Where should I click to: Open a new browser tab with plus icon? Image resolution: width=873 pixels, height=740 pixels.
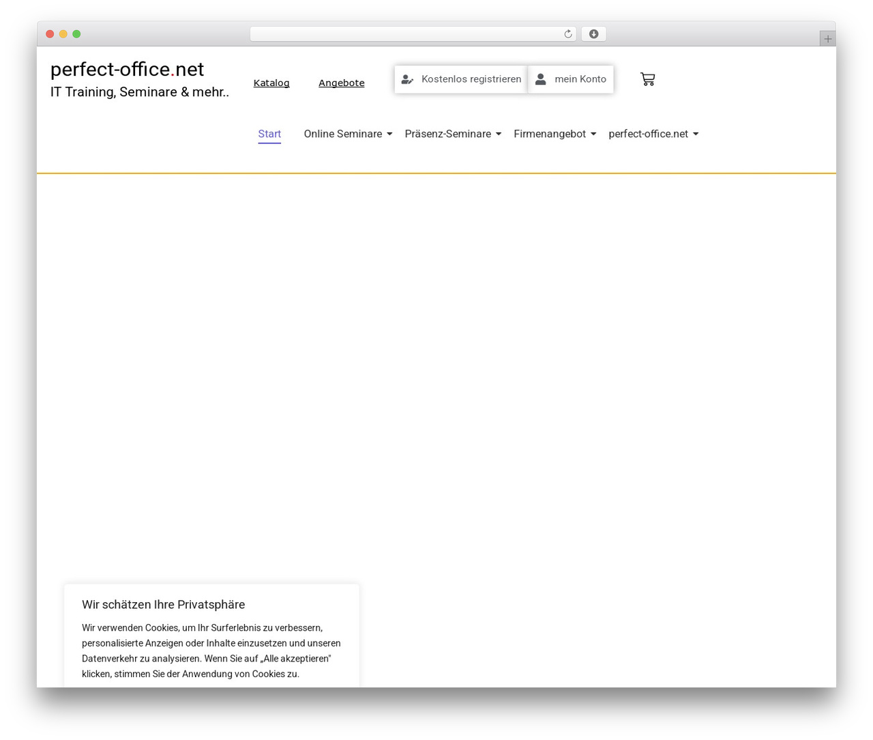pyautogui.click(x=827, y=39)
